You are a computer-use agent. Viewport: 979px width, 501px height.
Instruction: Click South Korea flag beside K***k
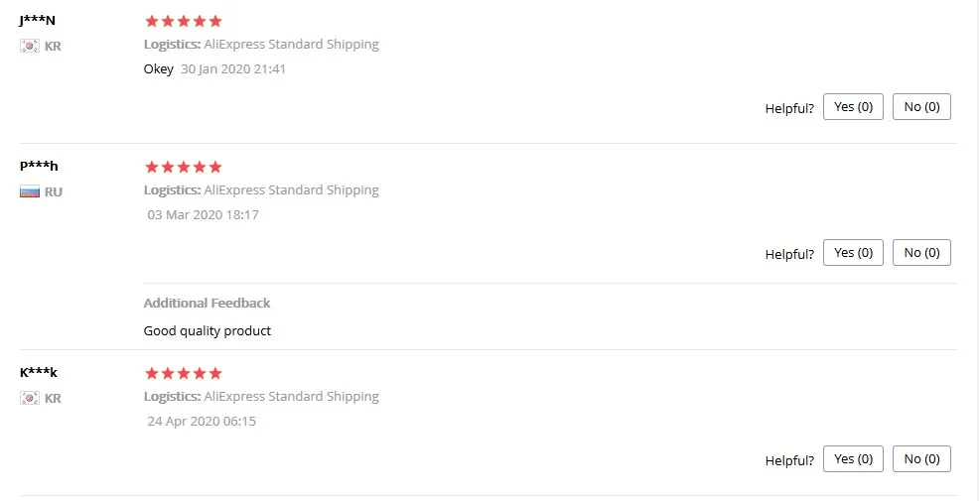[x=30, y=398]
